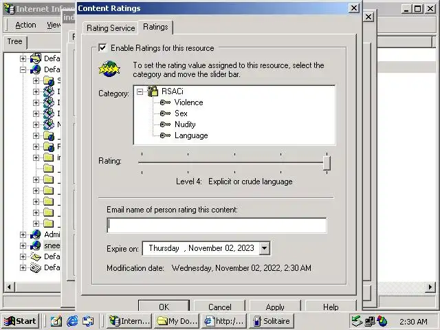Click the Show Desktop quick launch icon
Screen dimensions: 440x330
click(x=56, y=321)
